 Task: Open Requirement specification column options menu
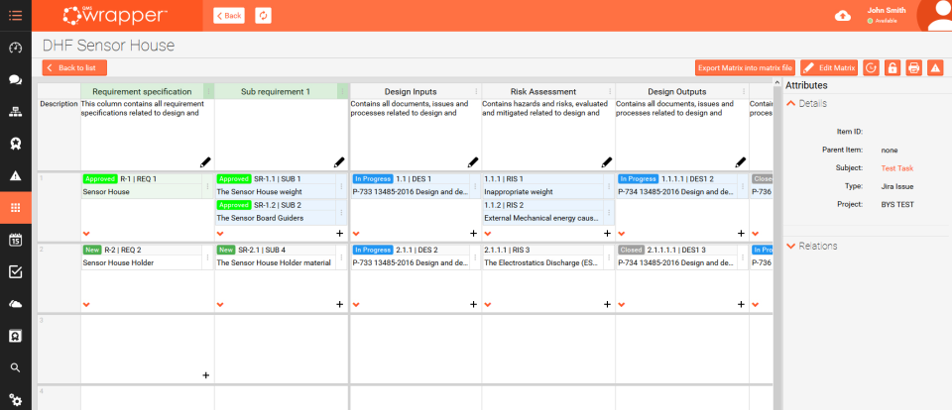click(x=208, y=91)
